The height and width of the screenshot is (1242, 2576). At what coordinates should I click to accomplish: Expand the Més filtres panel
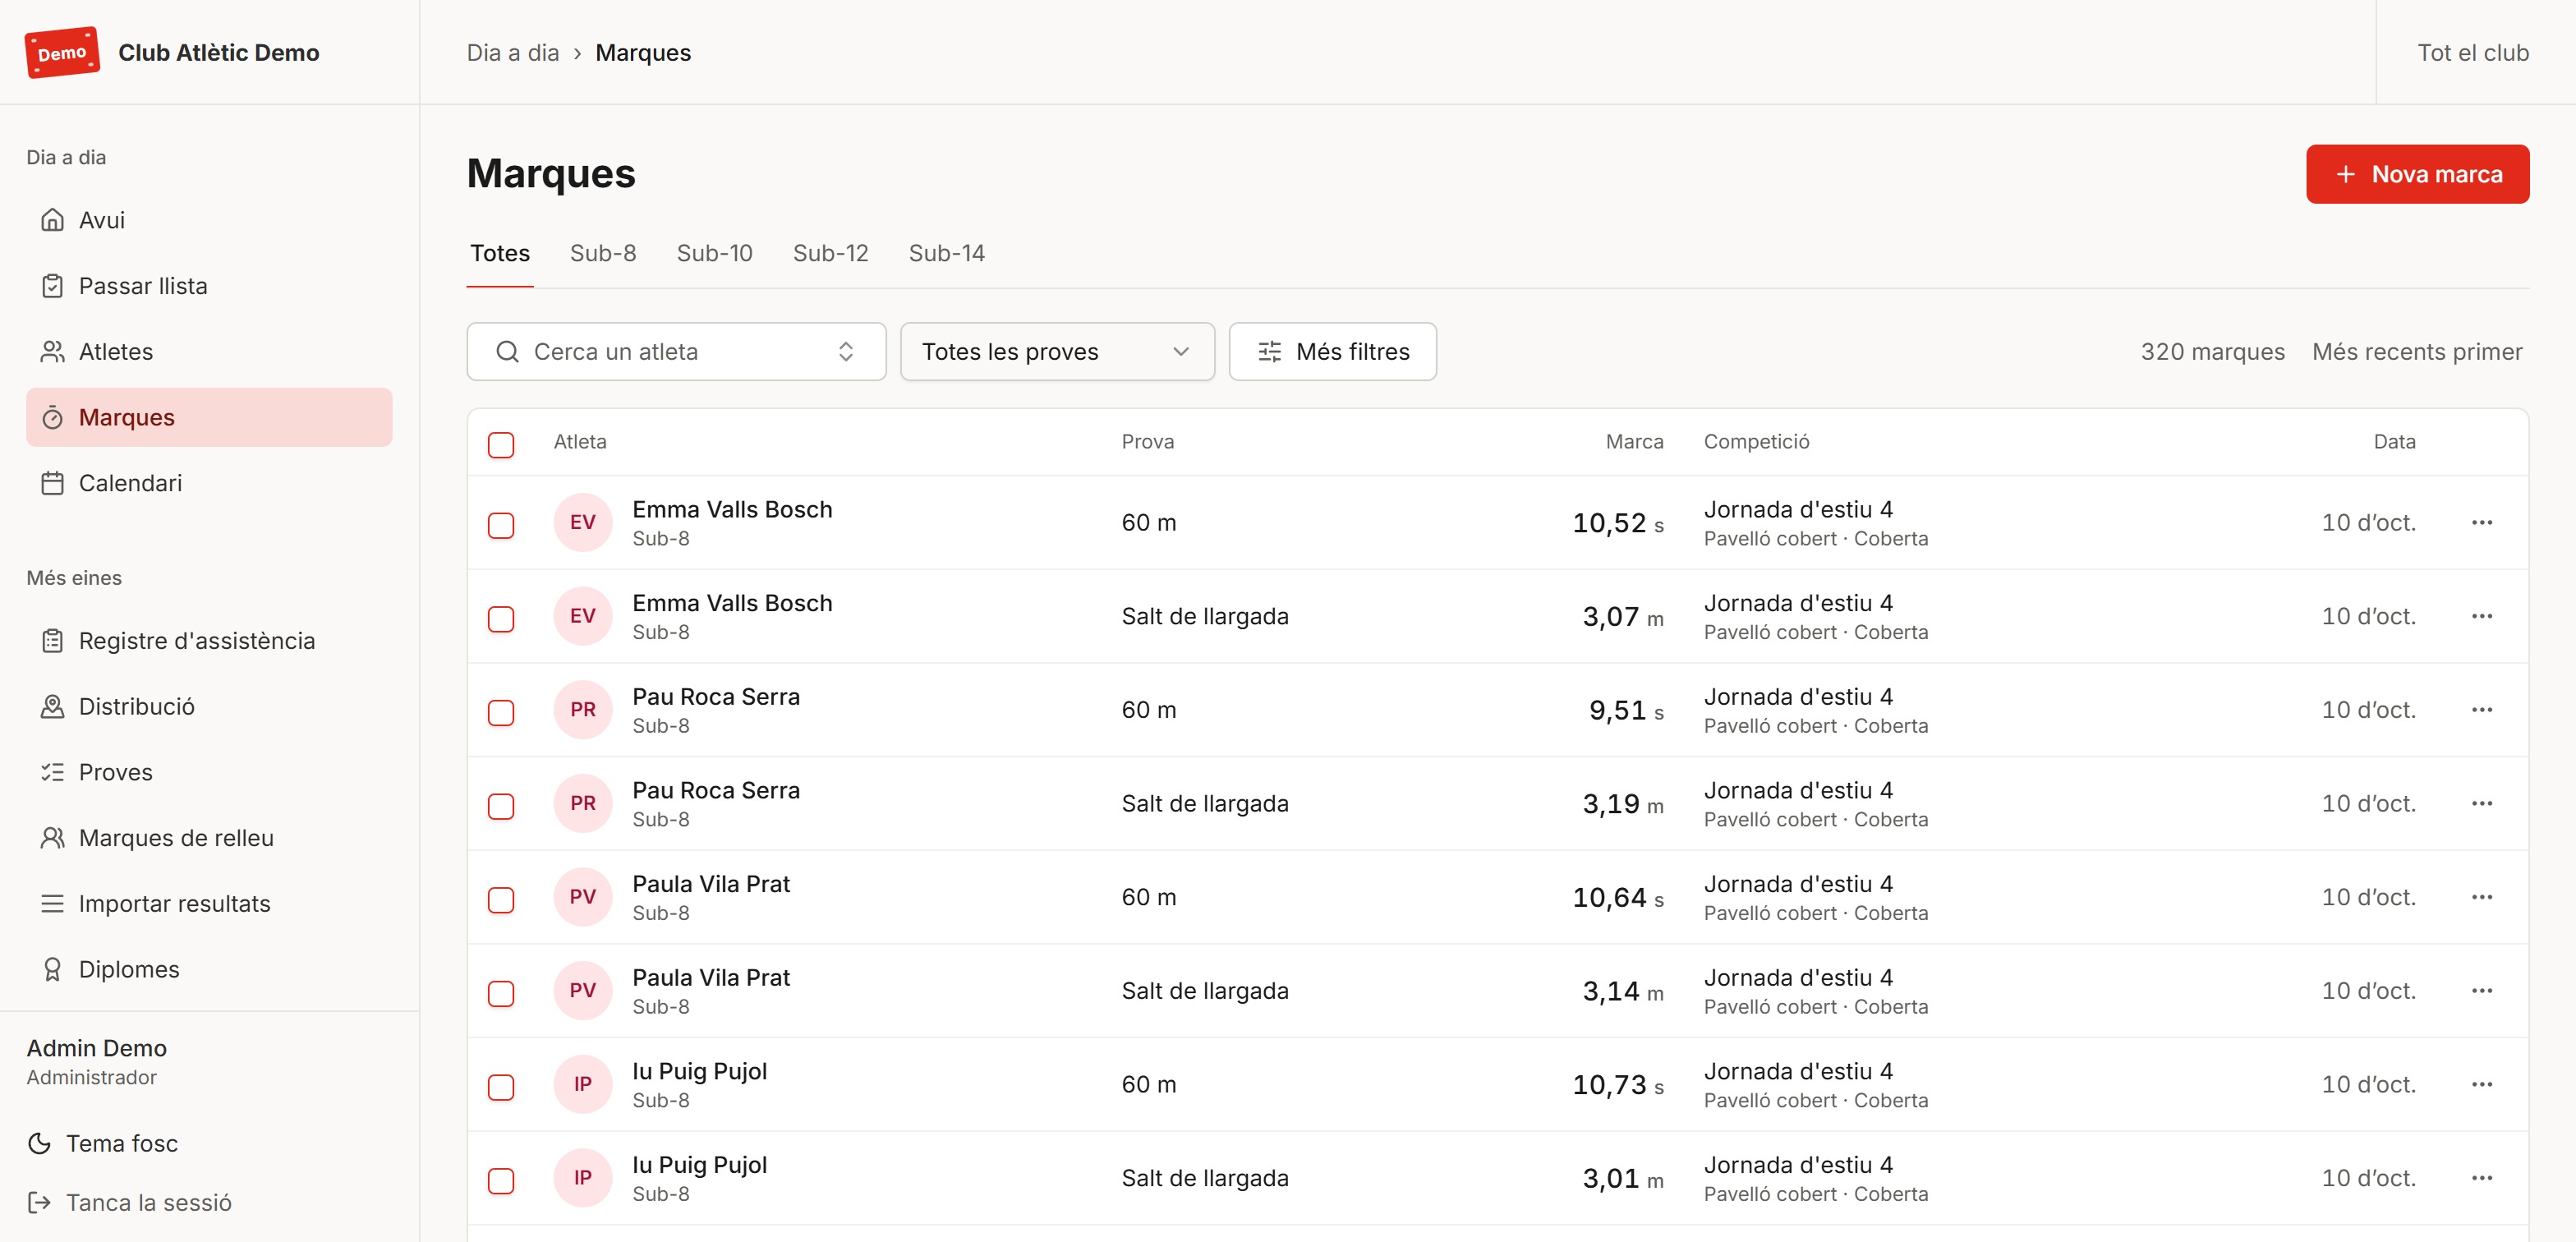tap(1332, 352)
